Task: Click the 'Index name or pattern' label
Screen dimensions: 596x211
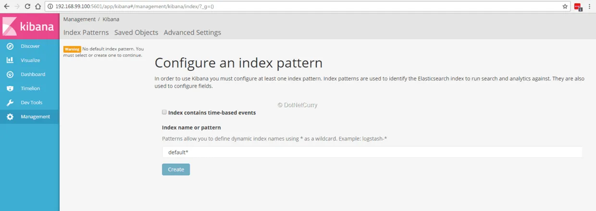Action: pos(191,128)
